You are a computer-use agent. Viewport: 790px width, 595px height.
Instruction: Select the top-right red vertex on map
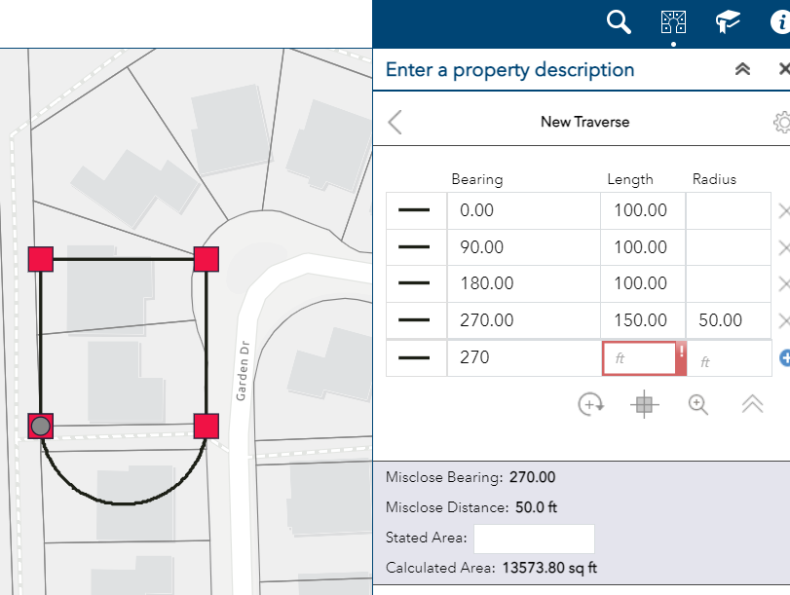click(207, 259)
